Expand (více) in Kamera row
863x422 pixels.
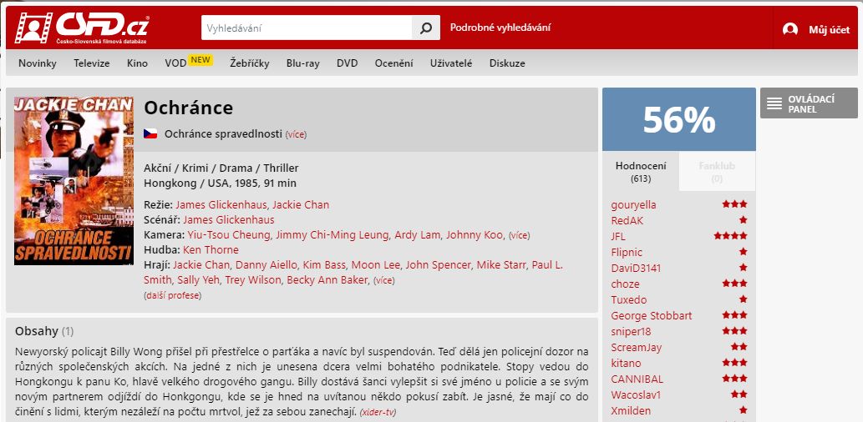[x=519, y=236]
